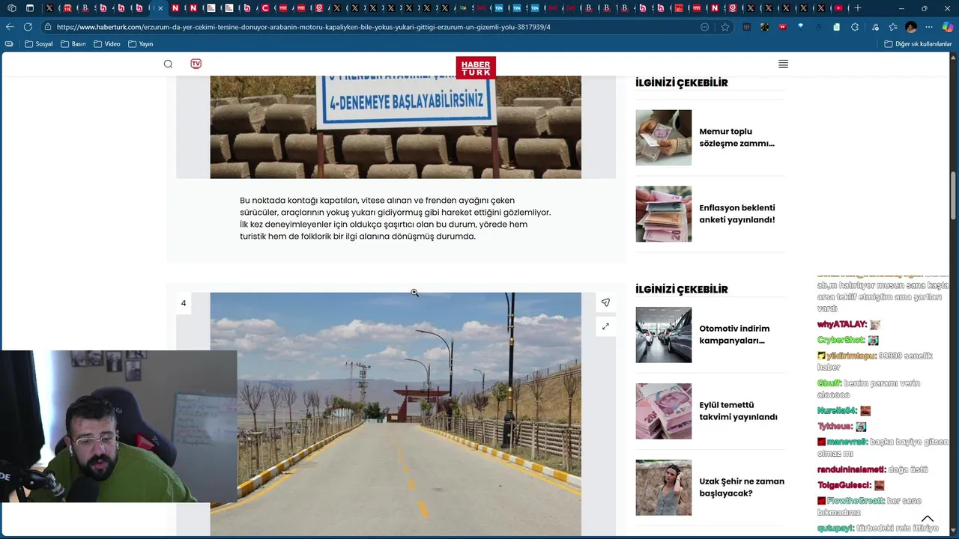Viewport: 959px width, 539px height.
Task: Open the browser profile avatar
Action: [911, 27]
